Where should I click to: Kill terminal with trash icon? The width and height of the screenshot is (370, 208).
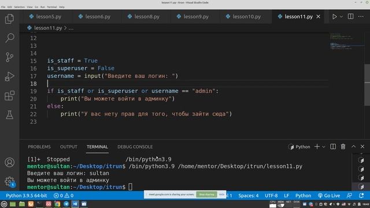(343, 147)
